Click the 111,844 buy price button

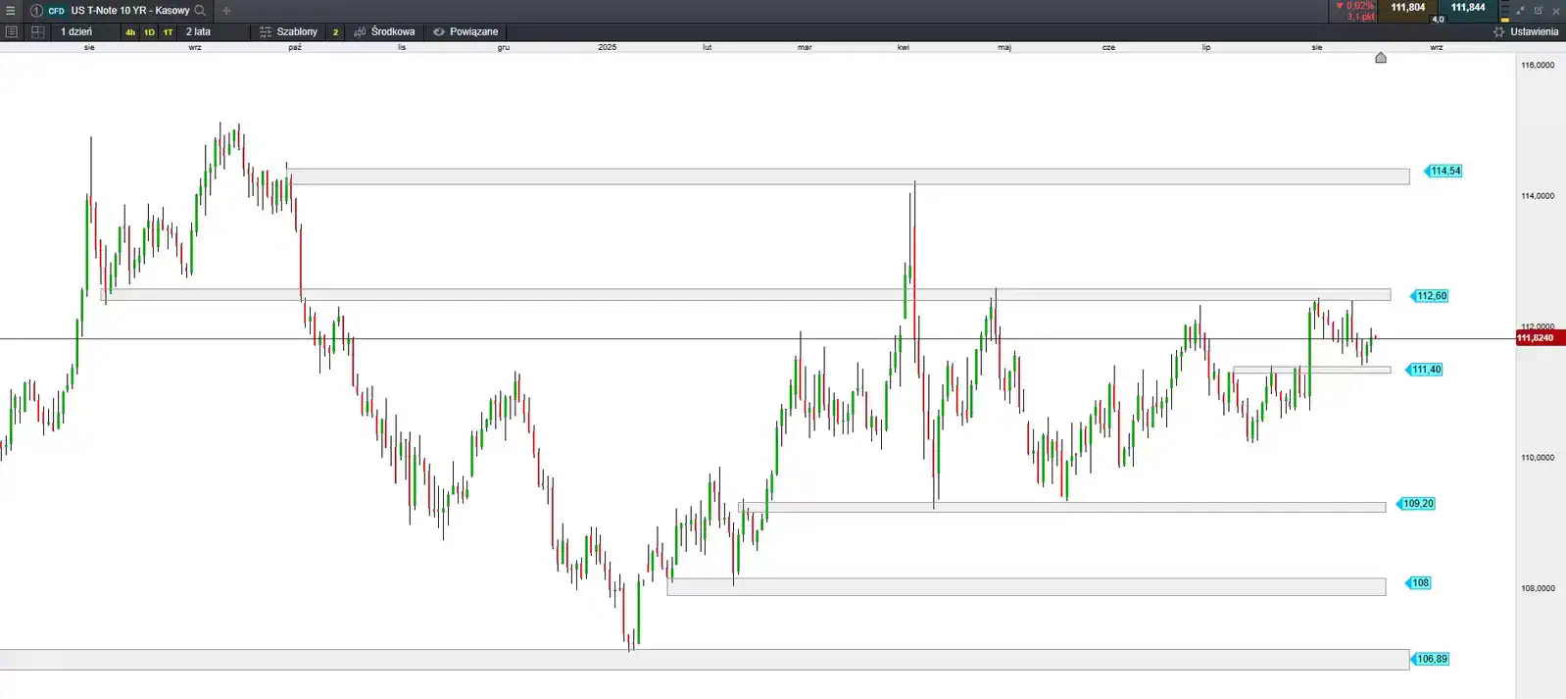tap(1467, 8)
